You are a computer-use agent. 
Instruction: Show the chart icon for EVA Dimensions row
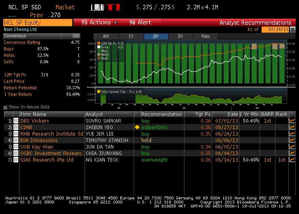click(x=292, y=140)
